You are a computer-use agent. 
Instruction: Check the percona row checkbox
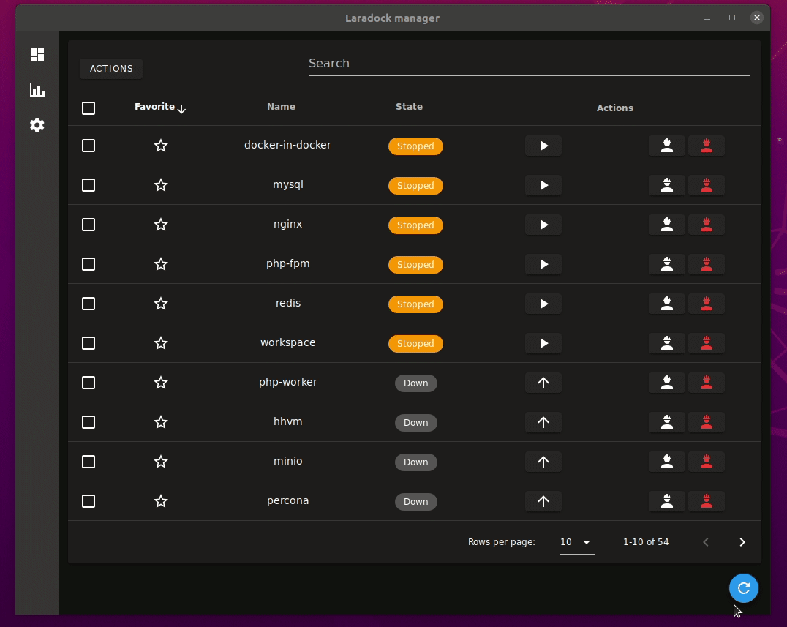tap(89, 501)
